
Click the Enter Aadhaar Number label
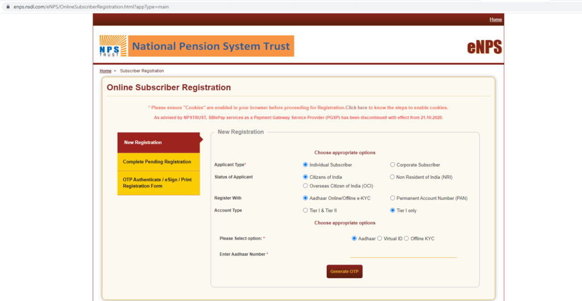coord(243,254)
